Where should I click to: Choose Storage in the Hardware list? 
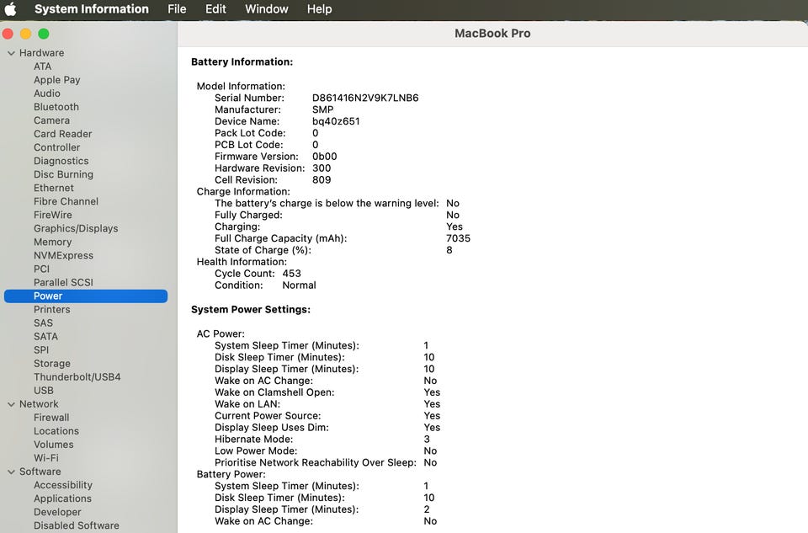point(52,364)
